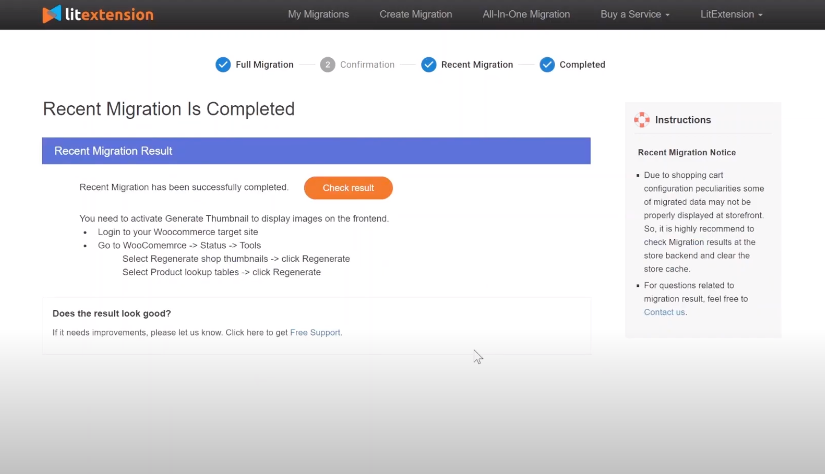Click the LitExtension logo
The height and width of the screenshot is (474, 825).
pyautogui.click(x=98, y=14)
